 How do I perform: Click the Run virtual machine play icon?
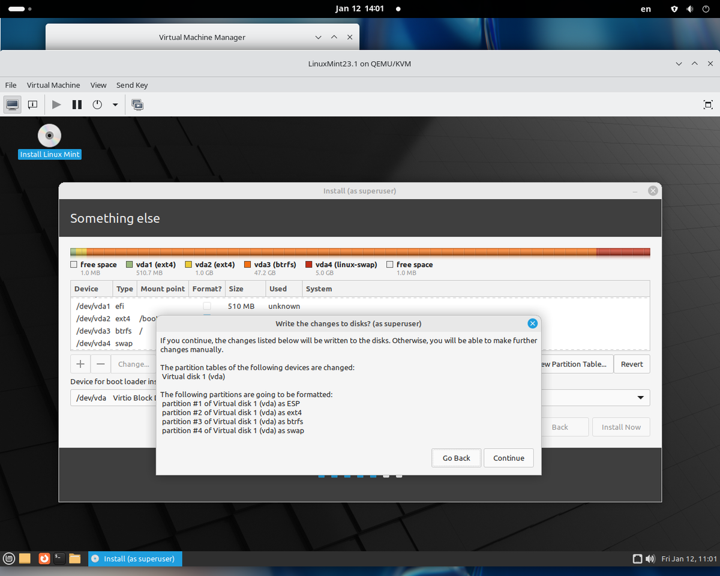click(x=56, y=104)
